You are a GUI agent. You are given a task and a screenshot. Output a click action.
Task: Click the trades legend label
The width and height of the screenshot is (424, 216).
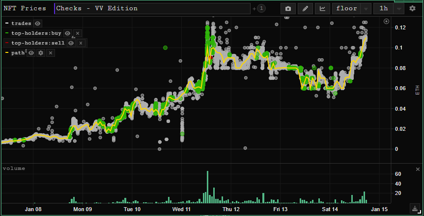point(21,24)
